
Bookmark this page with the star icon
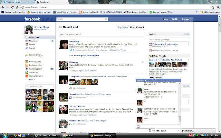pyautogui.click(x=213, y=7)
